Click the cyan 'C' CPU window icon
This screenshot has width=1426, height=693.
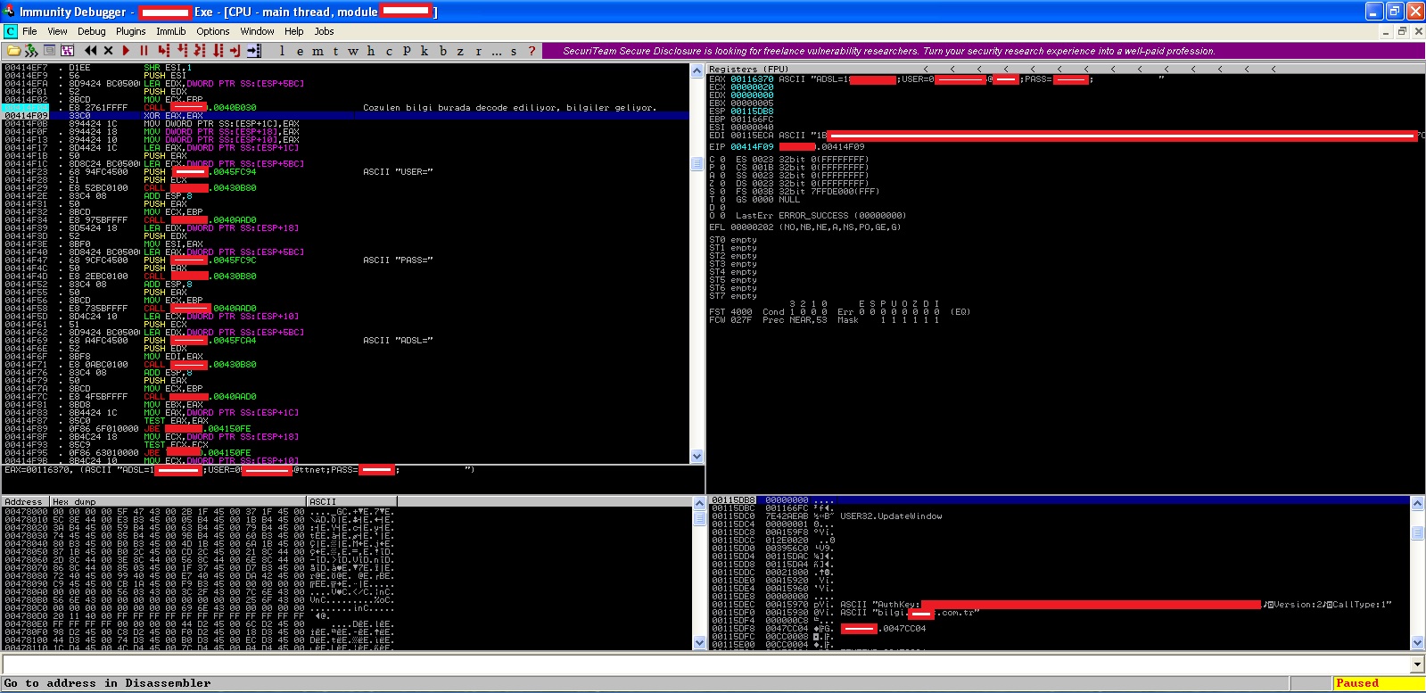tap(11, 31)
